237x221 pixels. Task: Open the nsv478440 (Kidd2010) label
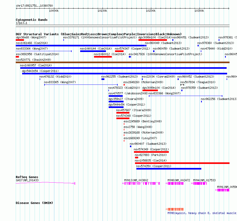(x=216, y=49)
